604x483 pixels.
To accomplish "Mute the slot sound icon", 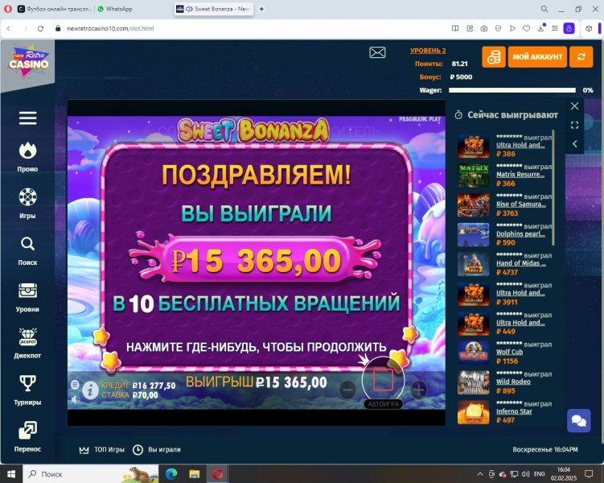I will pyautogui.click(x=75, y=399).
